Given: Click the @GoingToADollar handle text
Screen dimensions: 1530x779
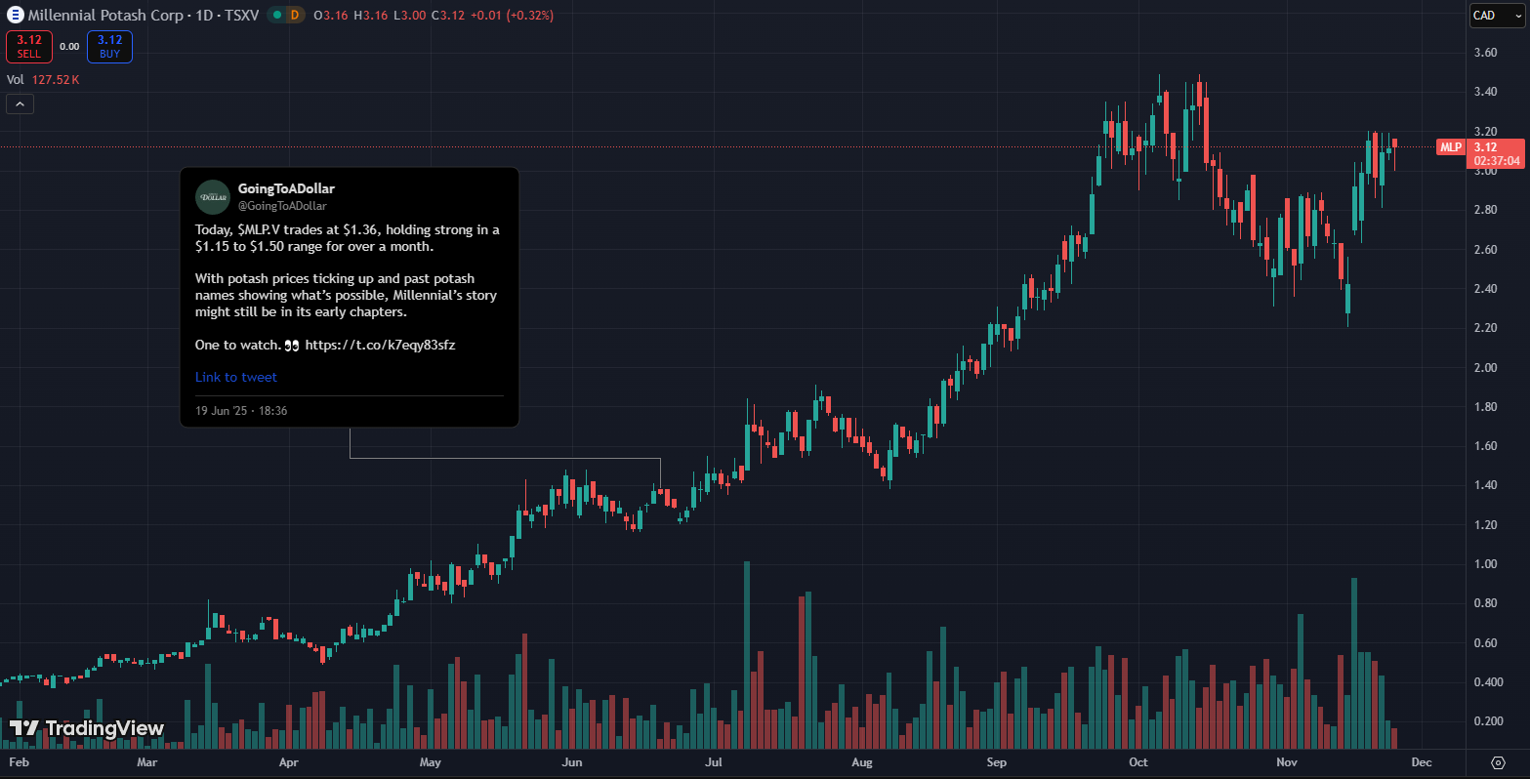Looking at the screenshot, I should click(282, 206).
